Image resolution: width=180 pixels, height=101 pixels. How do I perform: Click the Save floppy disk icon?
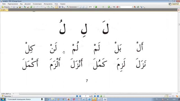click(14, 7)
